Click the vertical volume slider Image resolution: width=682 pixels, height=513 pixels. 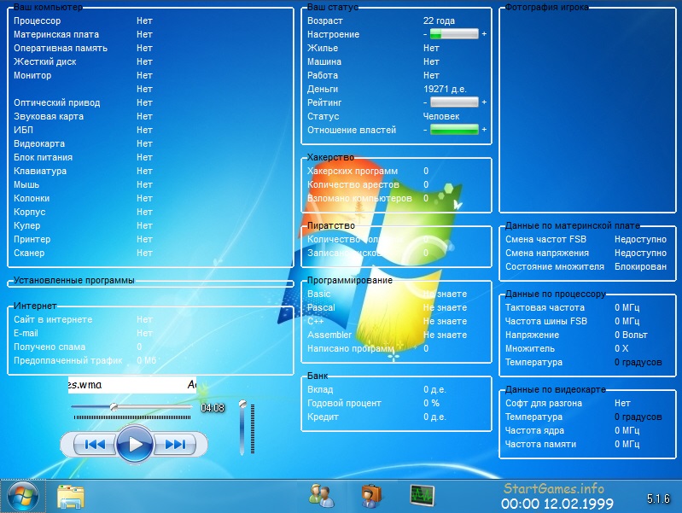pyautogui.click(x=242, y=427)
